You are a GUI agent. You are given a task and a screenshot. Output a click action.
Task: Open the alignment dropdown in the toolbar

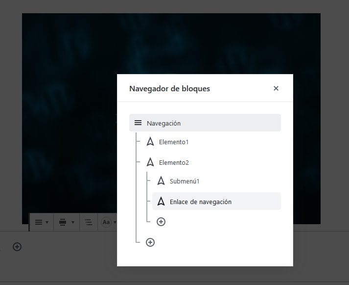(66, 222)
